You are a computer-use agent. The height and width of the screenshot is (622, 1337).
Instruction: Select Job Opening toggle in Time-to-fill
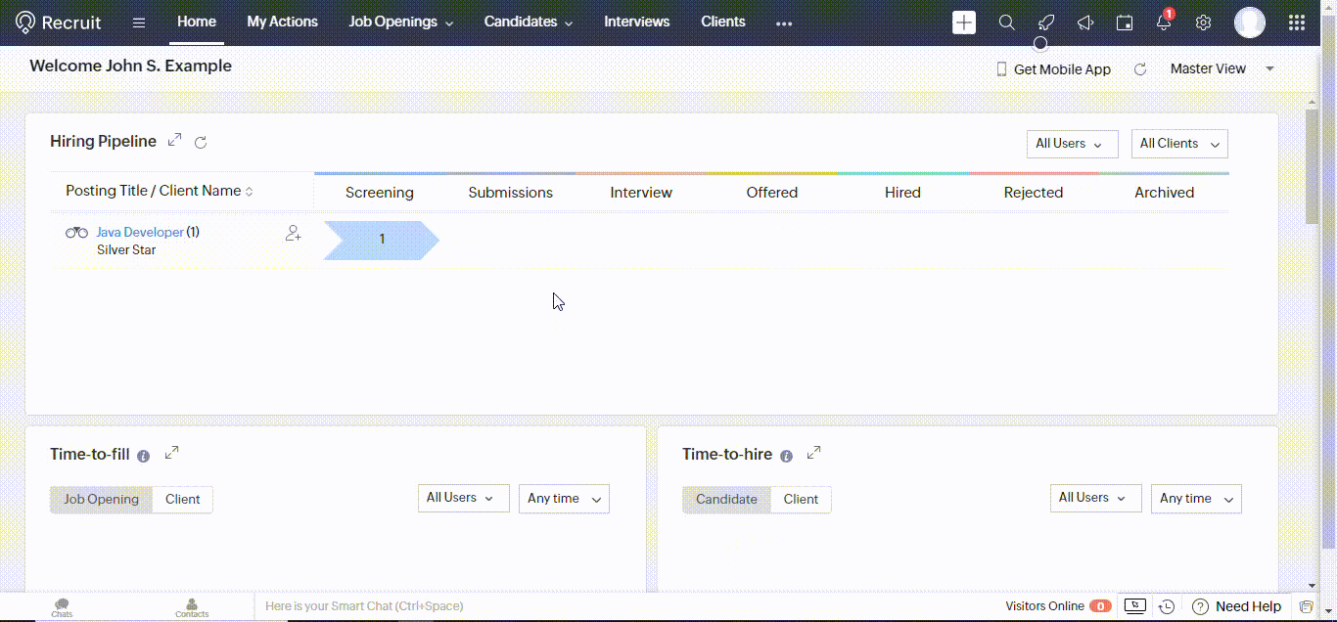pos(102,499)
